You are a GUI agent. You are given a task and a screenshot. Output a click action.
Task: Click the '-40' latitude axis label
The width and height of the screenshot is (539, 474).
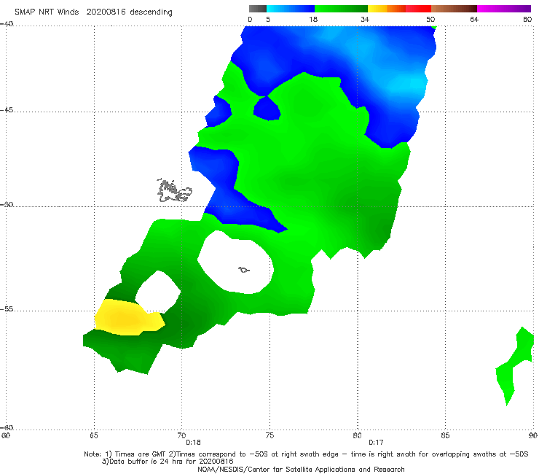pyautogui.click(x=7, y=24)
